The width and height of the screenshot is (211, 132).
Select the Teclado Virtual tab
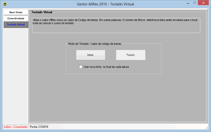coord(16,24)
